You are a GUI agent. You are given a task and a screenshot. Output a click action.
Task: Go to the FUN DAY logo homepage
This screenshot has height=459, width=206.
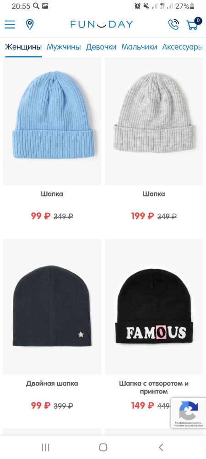click(x=102, y=24)
